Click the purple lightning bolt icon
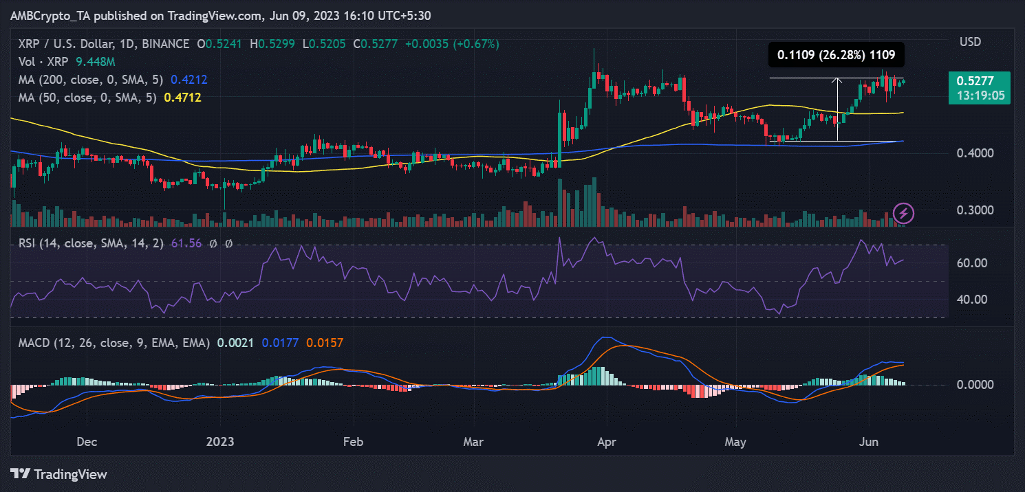This screenshot has width=1025, height=492. pyautogui.click(x=903, y=213)
